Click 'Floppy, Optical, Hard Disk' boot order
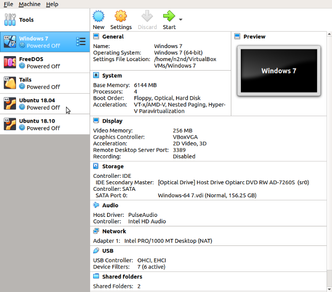 click(x=167, y=98)
